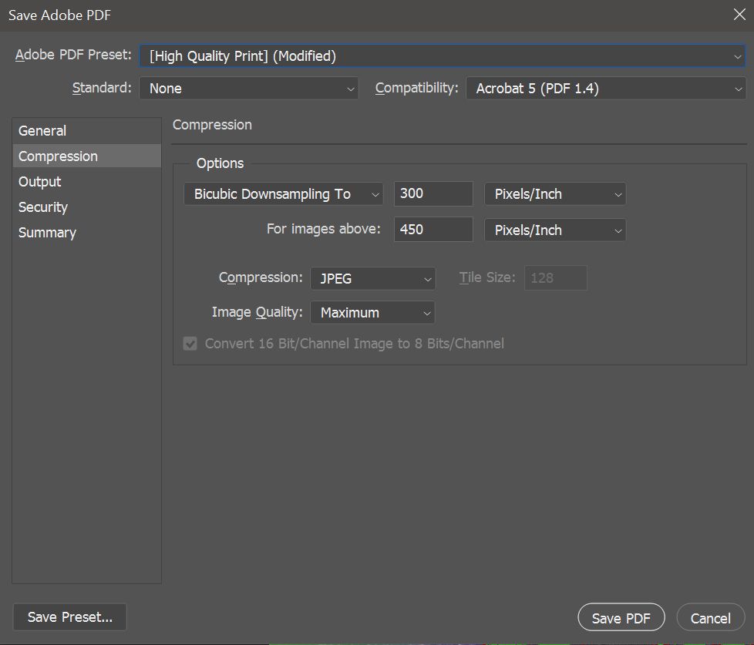Click the For images above label
The height and width of the screenshot is (645, 754).
coord(324,229)
